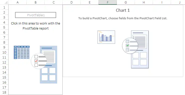
Task: Click the red checkmark box in PivotTable illustration
Action: [x=36, y=61]
